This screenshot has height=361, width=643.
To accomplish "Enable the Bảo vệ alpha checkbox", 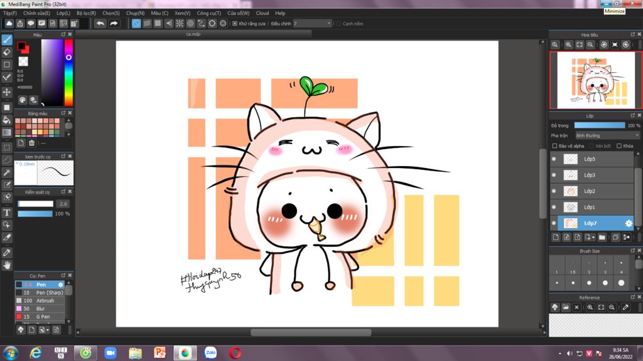I will (555, 146).
